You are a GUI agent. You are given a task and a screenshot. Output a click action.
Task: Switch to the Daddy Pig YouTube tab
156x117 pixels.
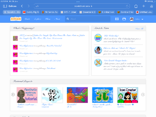[31, 12]
